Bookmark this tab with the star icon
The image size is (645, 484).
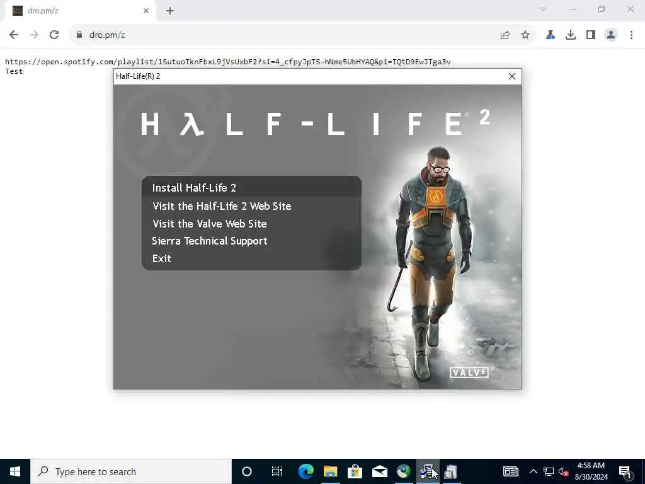(525, 35)
